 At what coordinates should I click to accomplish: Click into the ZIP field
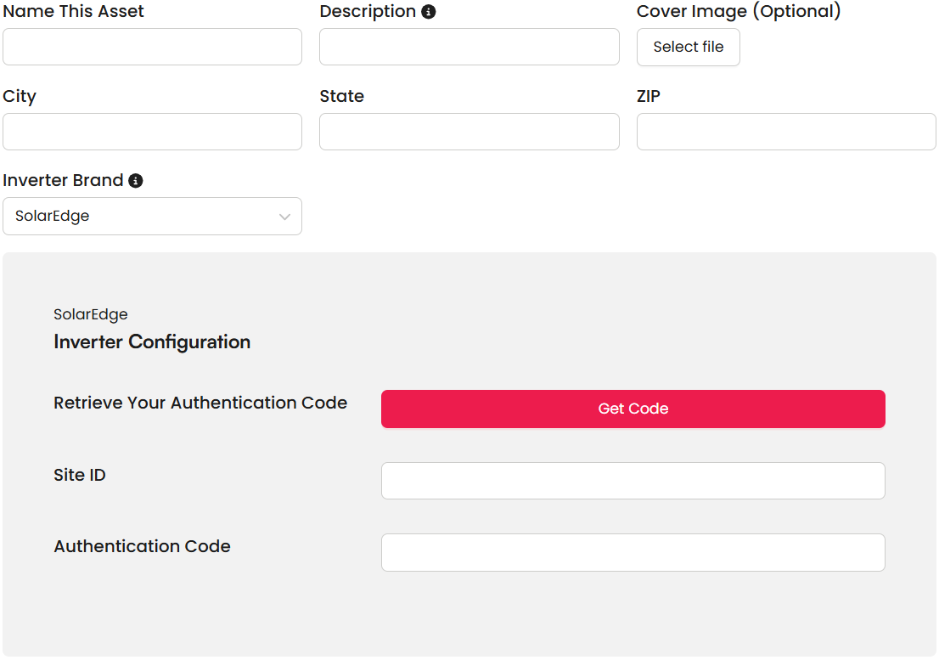coord(785,132)
